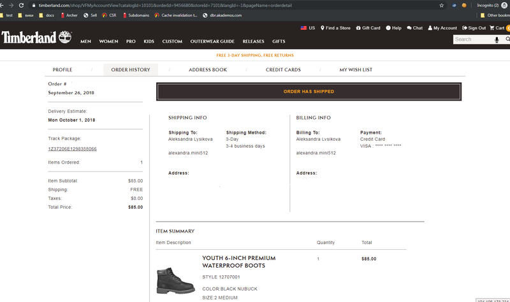Click the package tracking number link
Viewport: 510px width, 302px height.
[x=72, y=148]
